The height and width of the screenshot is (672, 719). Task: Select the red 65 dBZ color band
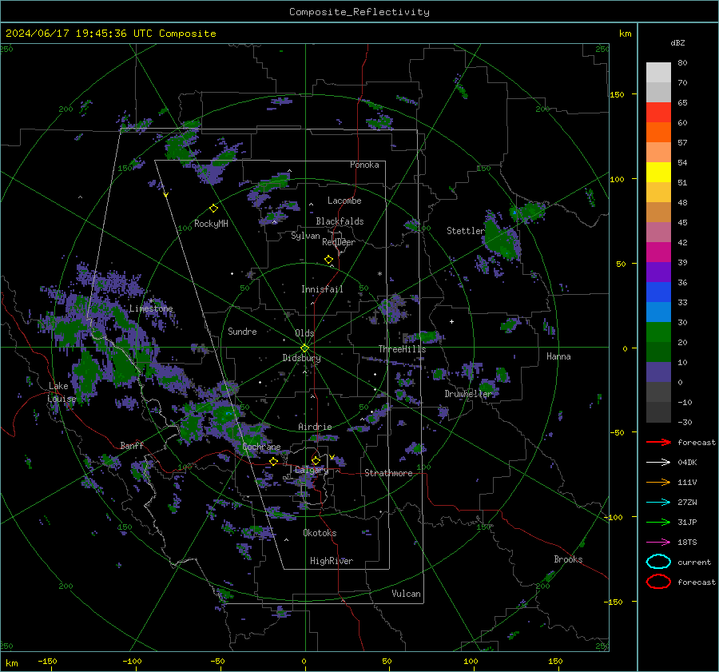(x=658, y=112)
